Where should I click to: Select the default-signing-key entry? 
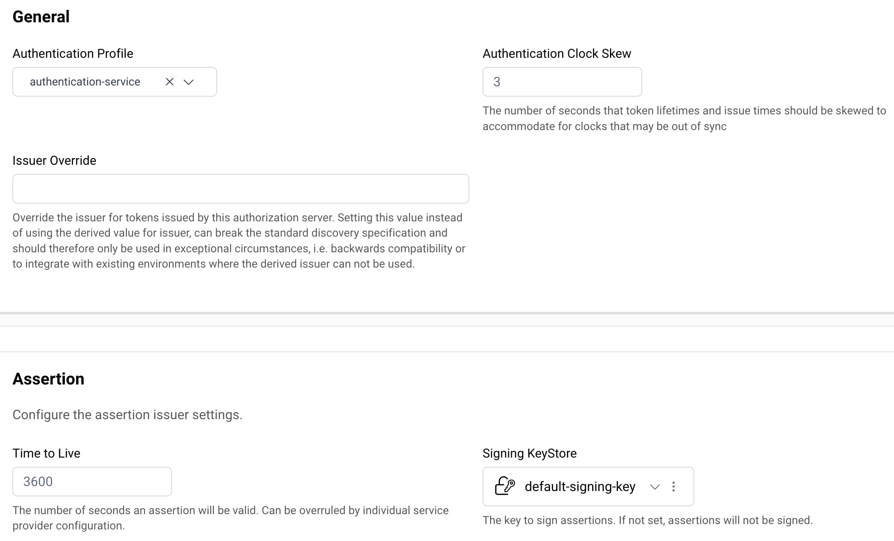tap(580, 486)
